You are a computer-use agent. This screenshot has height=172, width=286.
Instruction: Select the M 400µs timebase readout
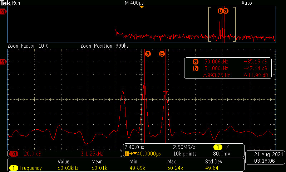coord(134,3)
